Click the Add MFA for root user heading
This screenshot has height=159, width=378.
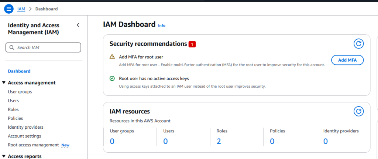coord(141,57)
